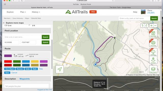Click Dane's profile picture
Image resolution: width=163 pixels, height=91 pixels.
point(143,12)
